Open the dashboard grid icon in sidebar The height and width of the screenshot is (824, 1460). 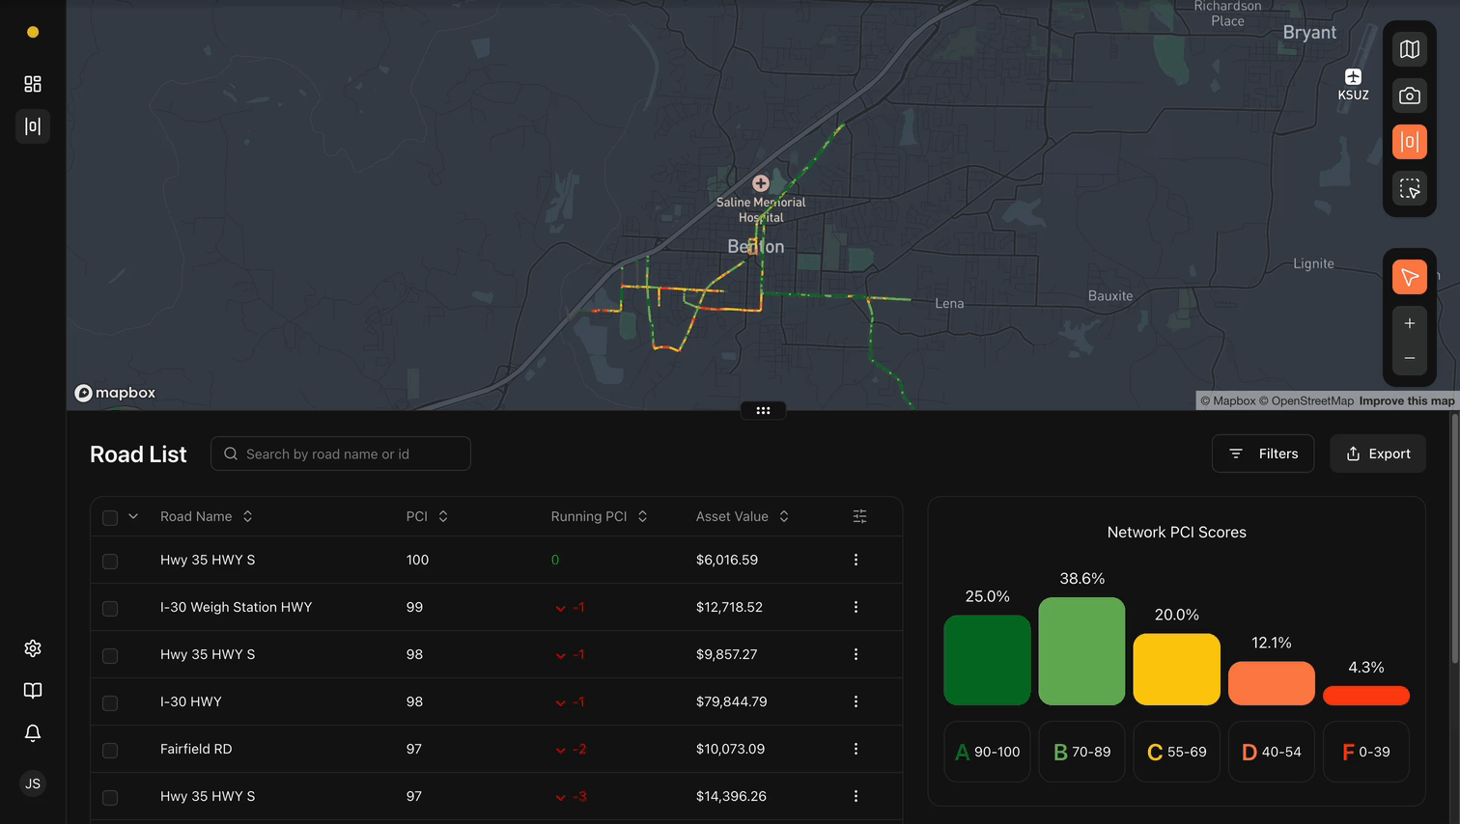click(33, 84)
